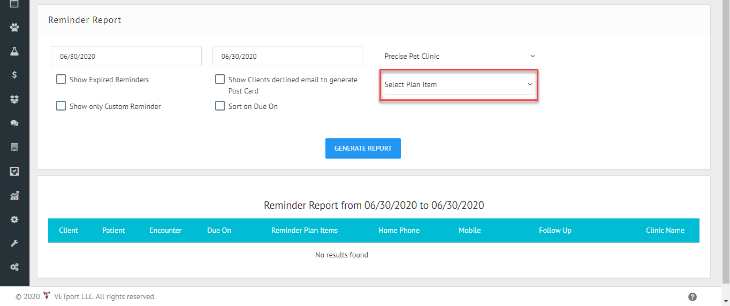This screenshot has width=730, height=306.
Task: Click the Client column header
Action: click(69, 230)
